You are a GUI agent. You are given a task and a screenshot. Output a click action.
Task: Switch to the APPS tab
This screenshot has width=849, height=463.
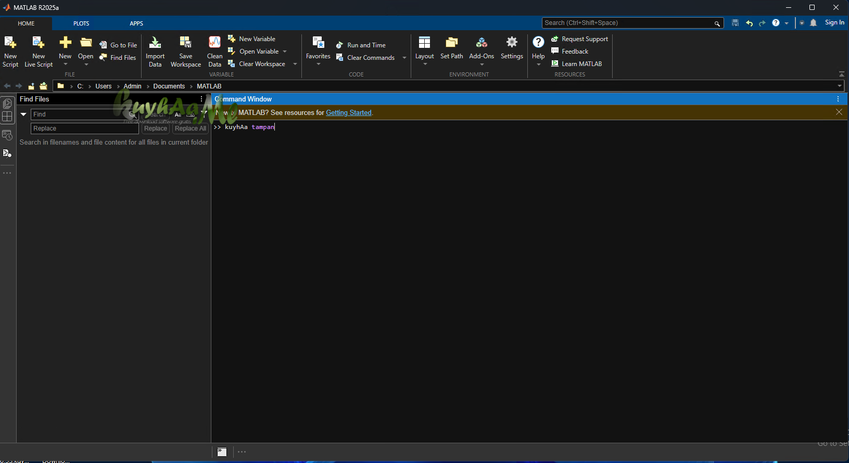(x=136, y=23)
